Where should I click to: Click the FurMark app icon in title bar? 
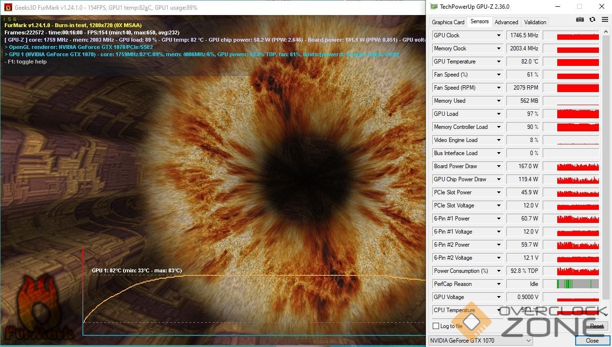[x=7, y=7]
